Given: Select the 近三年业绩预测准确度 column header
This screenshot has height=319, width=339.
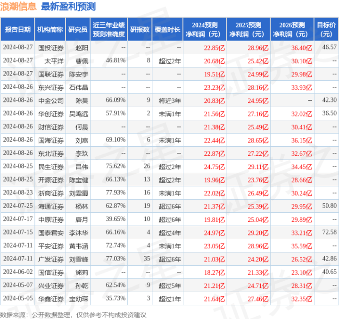Looking at the screenshot, I should pyautogui.click(x=109, y=29).
